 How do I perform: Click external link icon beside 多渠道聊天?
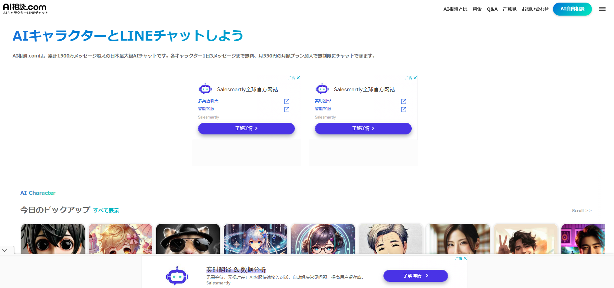286,101
